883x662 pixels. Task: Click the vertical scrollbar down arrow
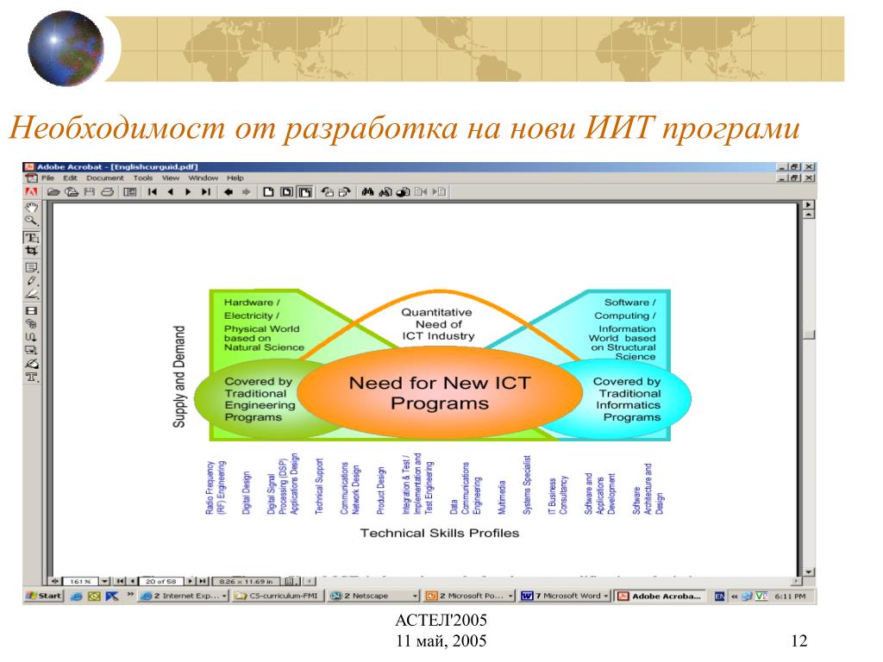[809, 572]
